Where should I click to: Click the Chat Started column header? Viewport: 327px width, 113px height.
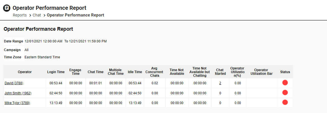point(220,72)
